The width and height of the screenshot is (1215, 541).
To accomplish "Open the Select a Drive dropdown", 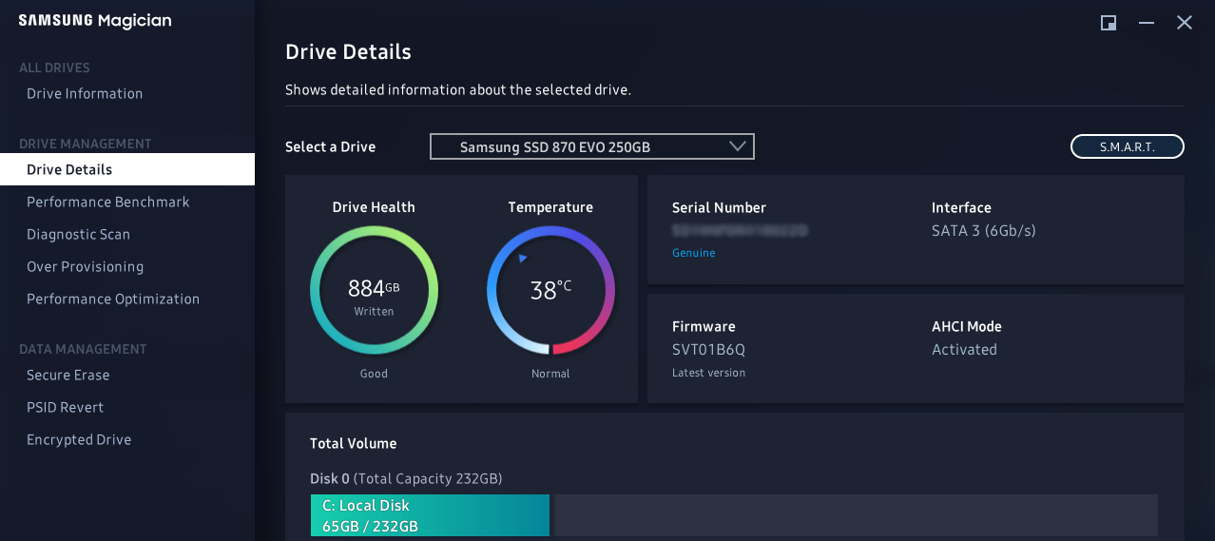I will click(592, 146).
